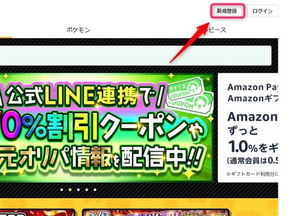Screen dimensions: 303x216
Task: Open the ログイン login button
Action: tap(262, 11)
